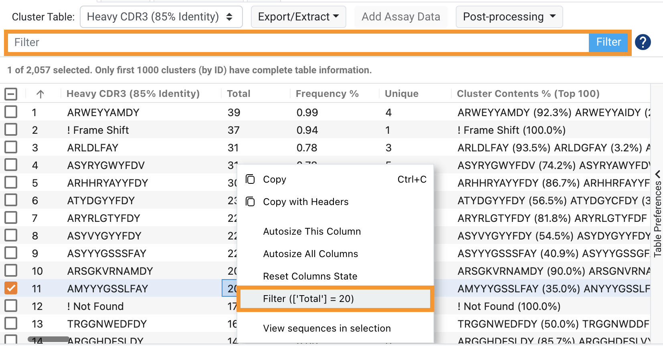
Task: Click the Copy with Headers icon
Action: tap(250, 202)
